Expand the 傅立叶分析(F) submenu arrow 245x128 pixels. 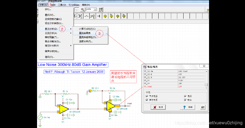(x=71, y=46)
